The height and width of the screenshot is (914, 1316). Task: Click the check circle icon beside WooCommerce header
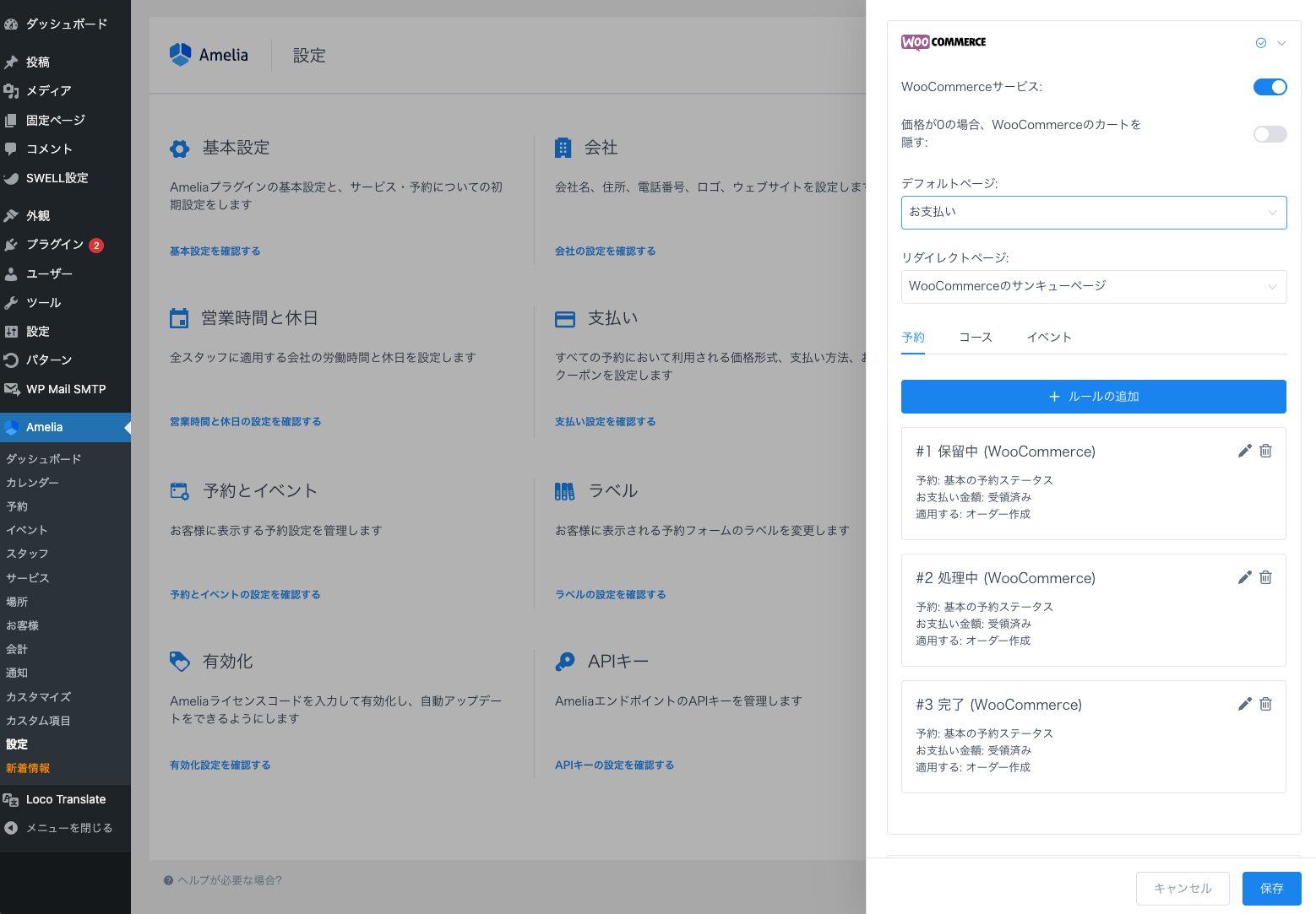click(x=1260, y=43)
